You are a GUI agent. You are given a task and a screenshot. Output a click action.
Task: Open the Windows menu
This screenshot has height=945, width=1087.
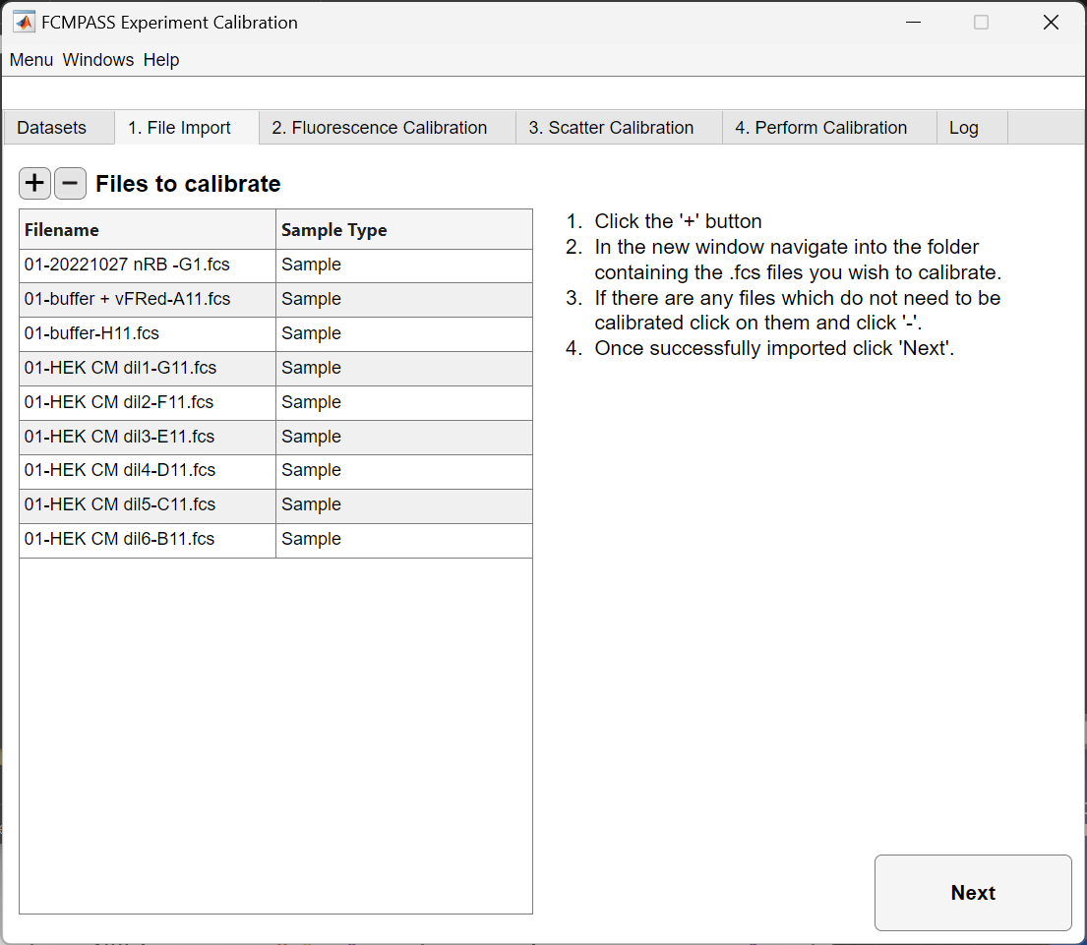(97, 60)
